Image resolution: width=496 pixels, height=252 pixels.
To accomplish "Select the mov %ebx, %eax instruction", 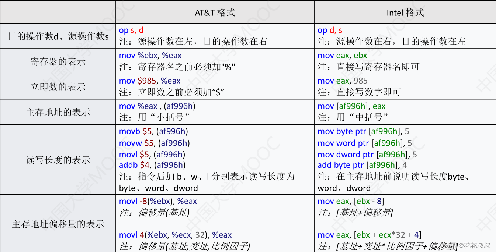I will (150, 56).
